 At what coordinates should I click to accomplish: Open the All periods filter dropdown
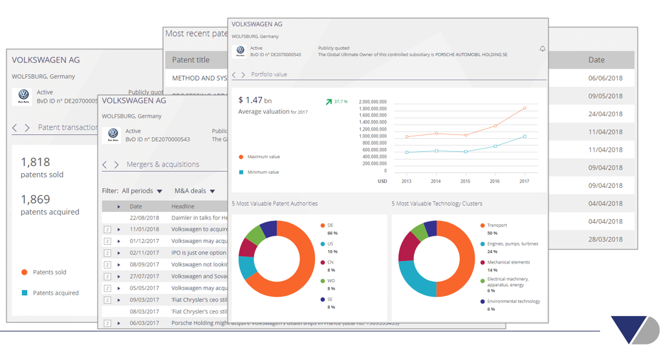click(142, 191)
